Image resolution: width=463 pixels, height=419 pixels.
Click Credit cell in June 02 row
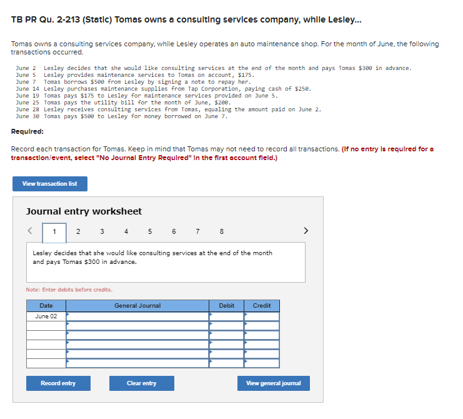(x=262, y=316)
